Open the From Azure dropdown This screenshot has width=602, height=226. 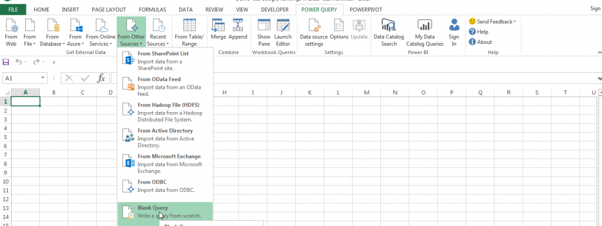tap(75, 32)
